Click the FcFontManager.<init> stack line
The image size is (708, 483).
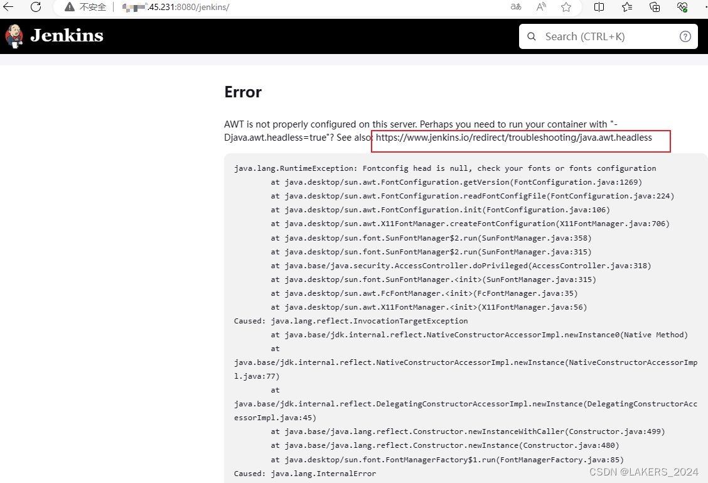coord(424,293)
